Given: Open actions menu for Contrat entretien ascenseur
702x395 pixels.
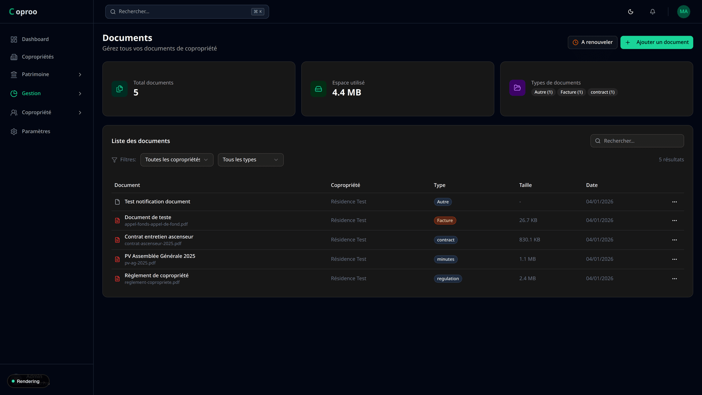Looking at the screenshot, I should pos(675,240).
